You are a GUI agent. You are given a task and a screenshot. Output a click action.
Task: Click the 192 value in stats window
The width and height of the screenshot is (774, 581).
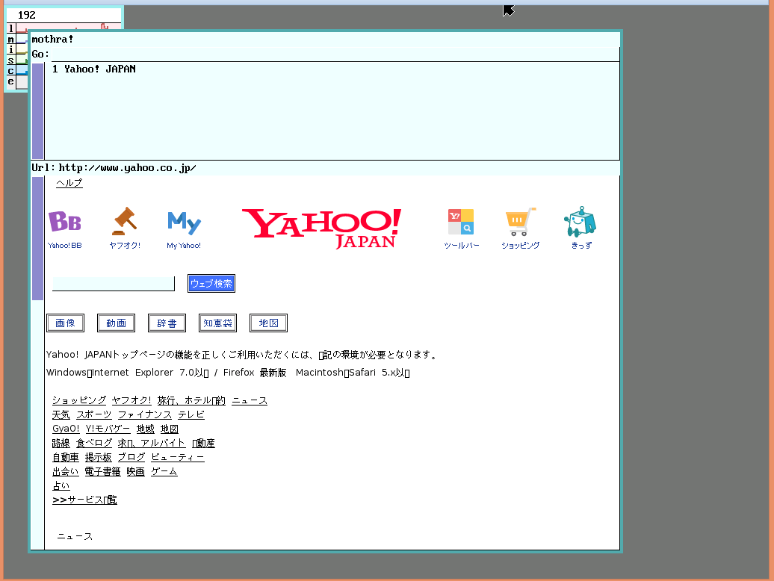pyautogui.click(x=27, y=15)
